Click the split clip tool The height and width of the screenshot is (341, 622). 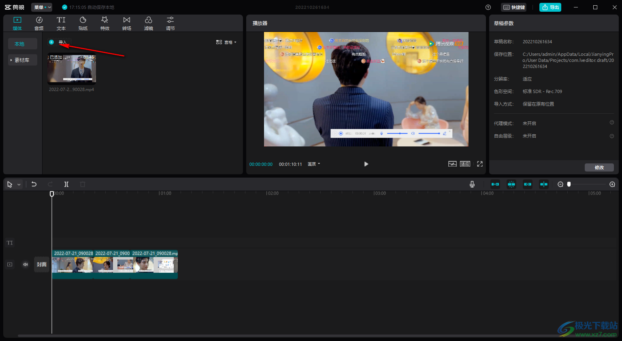66,184
